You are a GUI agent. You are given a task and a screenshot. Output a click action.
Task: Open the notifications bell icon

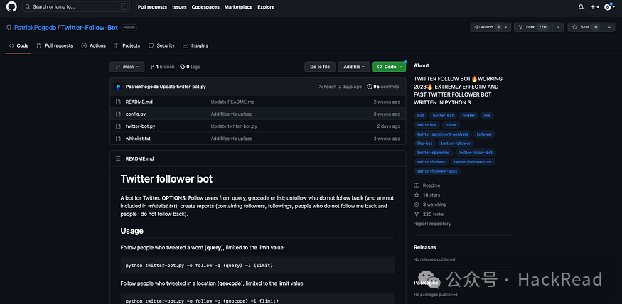tap(581, 7)
